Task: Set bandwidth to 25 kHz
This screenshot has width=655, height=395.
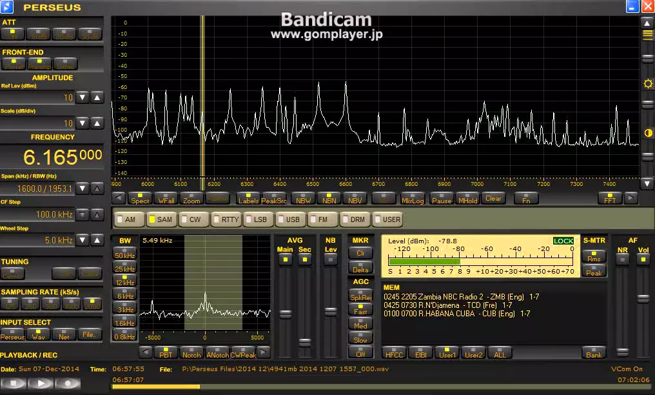Action: 124,267
